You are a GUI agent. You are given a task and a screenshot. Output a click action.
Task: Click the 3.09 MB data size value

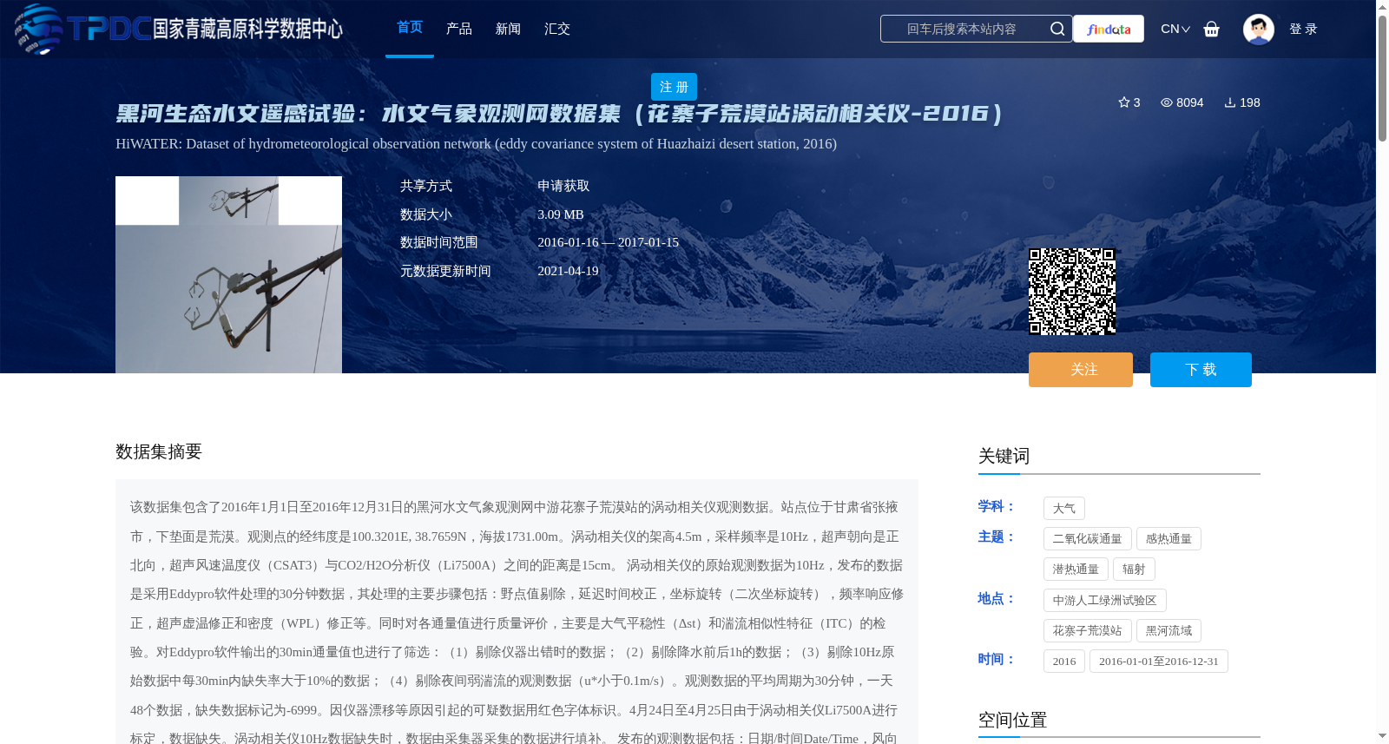[561, 214]
